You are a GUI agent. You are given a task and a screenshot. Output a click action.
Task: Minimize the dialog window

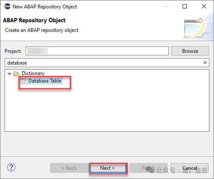(x=166, y=6)
